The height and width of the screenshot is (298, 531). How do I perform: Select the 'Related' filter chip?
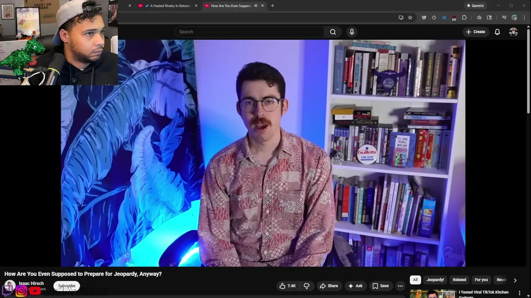[459, 280]
